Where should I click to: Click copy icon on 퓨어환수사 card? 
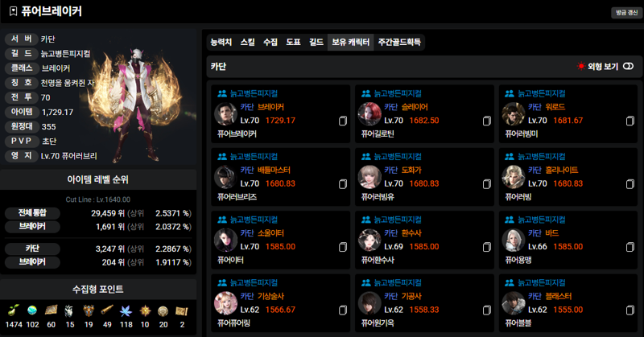[487, 247]
